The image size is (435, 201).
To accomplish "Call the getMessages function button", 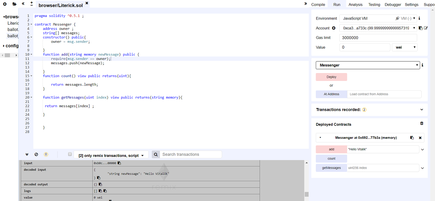I will (x=331, y=168).
